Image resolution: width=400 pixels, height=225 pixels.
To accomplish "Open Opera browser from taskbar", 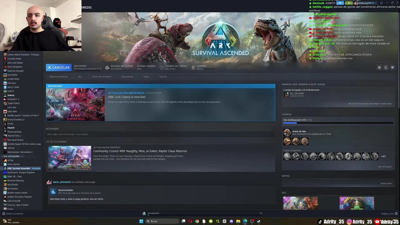I will 190,221.
